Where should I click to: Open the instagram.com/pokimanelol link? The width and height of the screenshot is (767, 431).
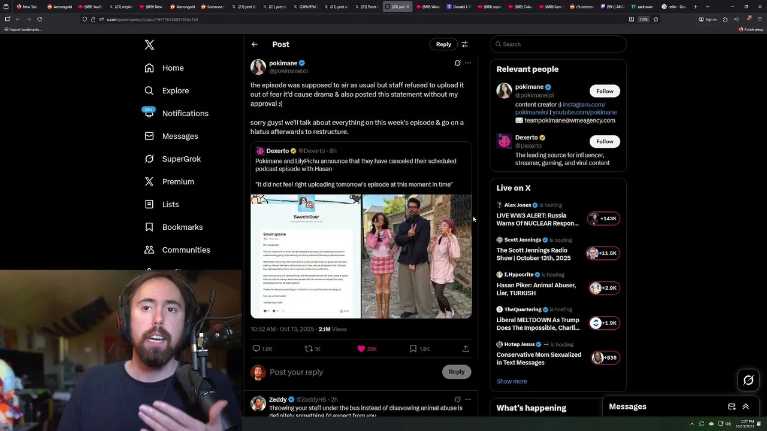coord(560,108)
